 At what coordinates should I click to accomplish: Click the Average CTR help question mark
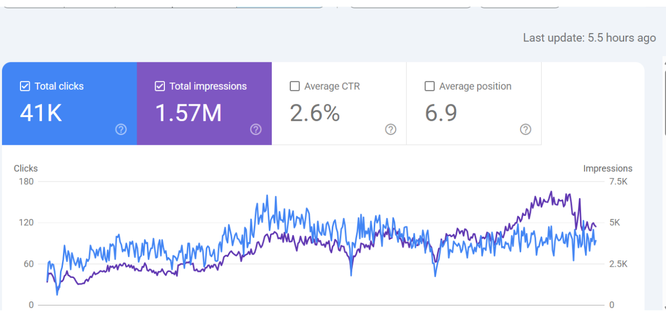pyautogui.click(x=390, y=129)
